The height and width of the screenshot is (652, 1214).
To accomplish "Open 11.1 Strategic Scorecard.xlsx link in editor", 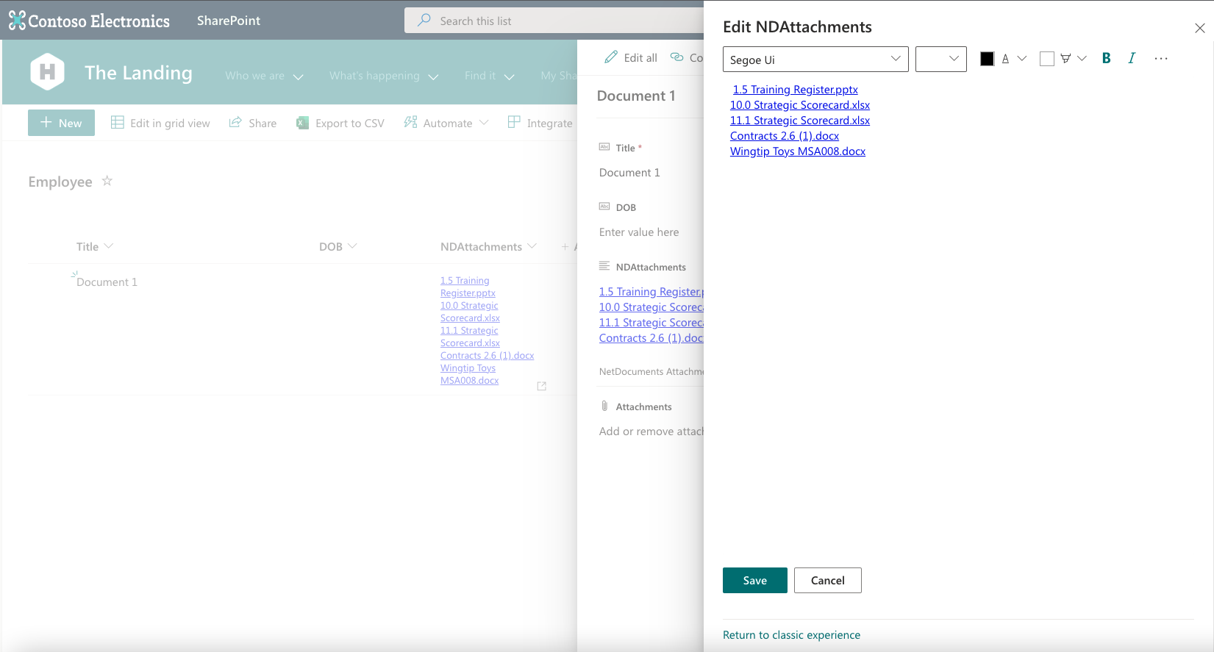I will (799, 121).
